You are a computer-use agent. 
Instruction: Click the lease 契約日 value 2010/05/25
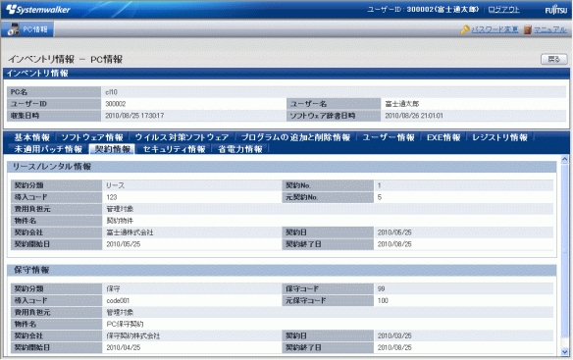[x=394, y=232]
